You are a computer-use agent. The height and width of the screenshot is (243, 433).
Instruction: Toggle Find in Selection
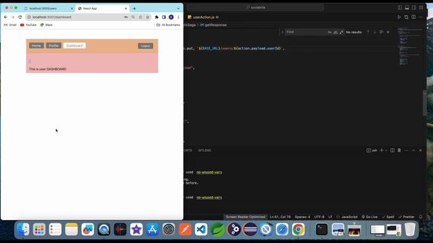382,32
